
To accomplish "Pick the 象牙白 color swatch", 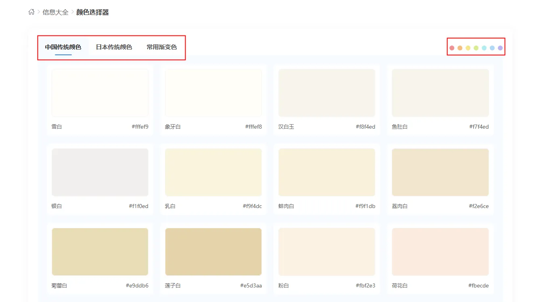I will point(213,93).
